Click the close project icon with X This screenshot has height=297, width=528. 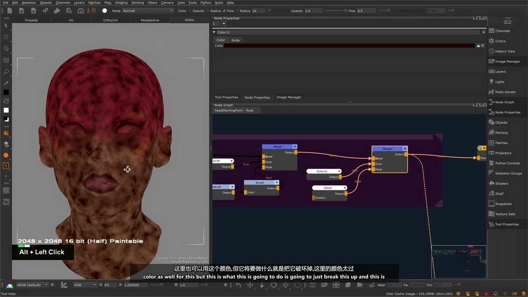[21, 11]
